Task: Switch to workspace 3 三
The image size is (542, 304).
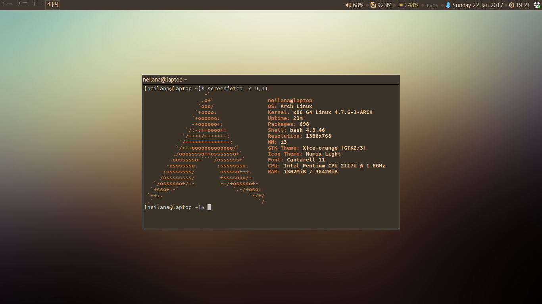Action: (37, 5)
